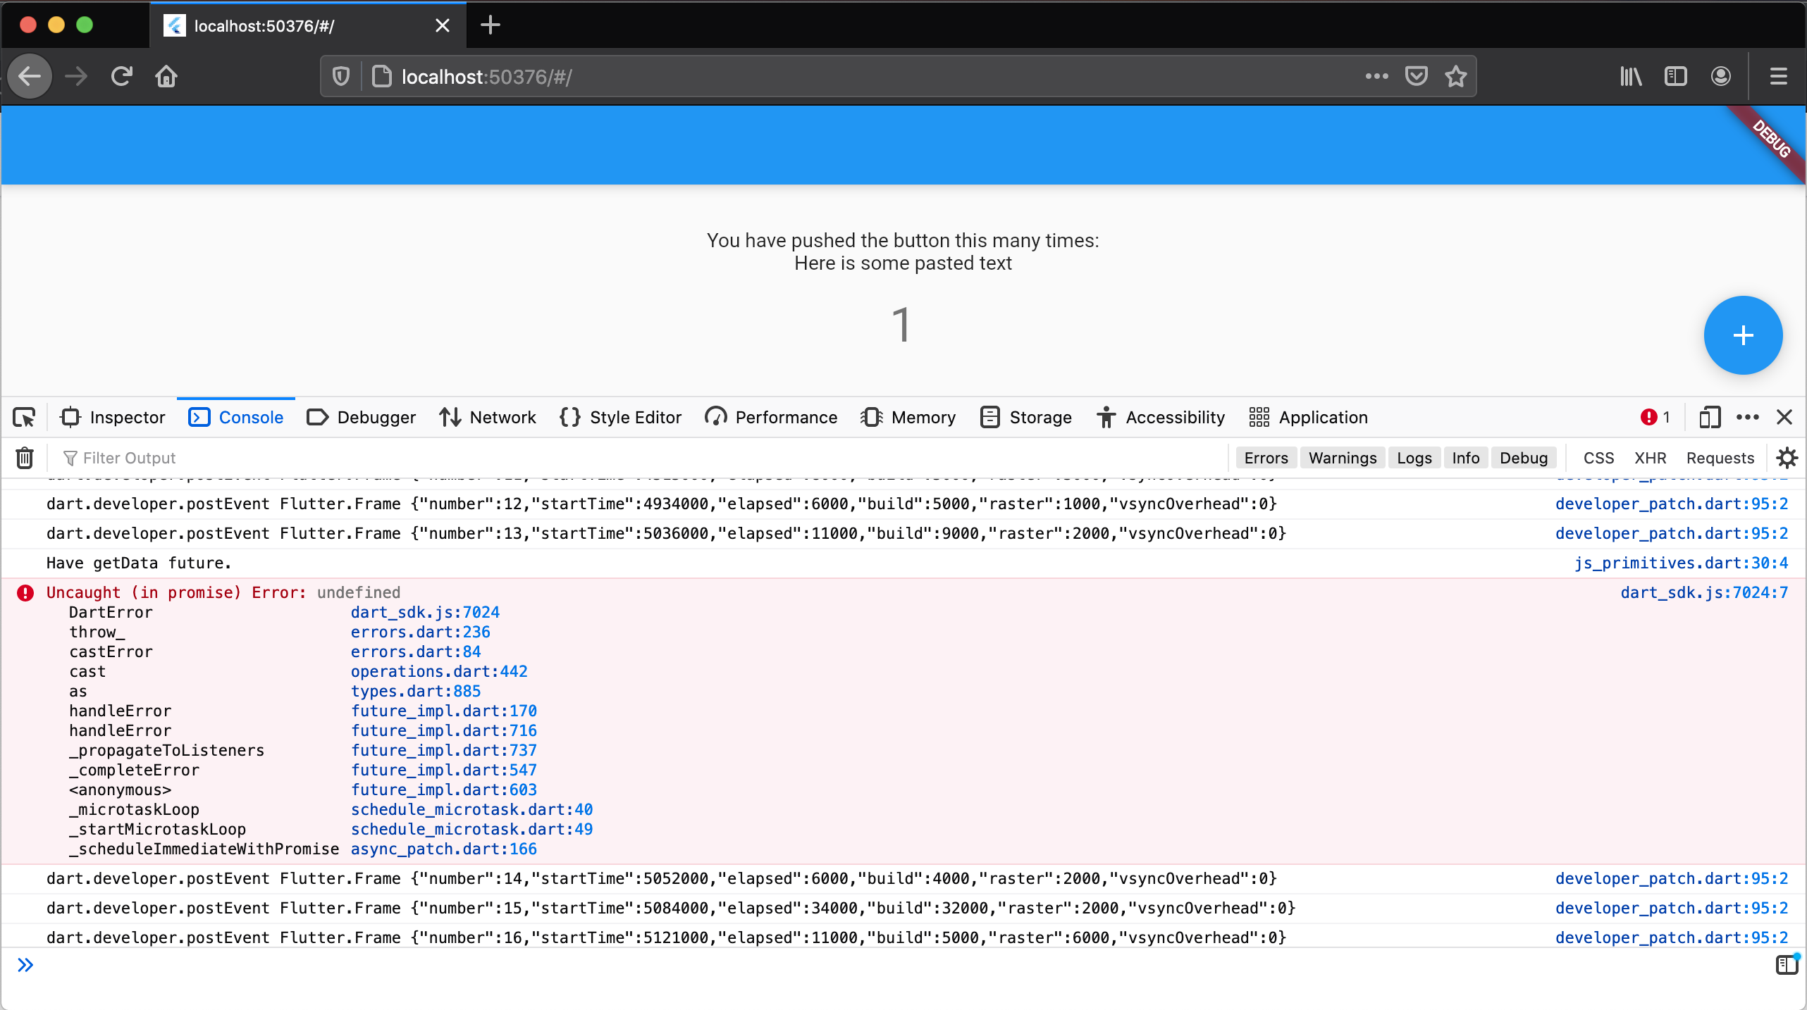Toggle the XHR requests filter
Screen dimensions: 1807x1010
pos(1650,458)
